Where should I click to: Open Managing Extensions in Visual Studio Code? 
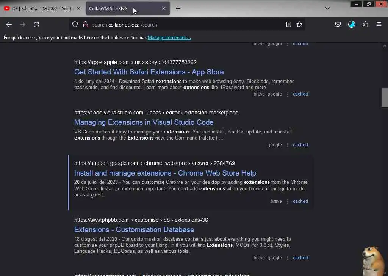click(x=144, y=122)
